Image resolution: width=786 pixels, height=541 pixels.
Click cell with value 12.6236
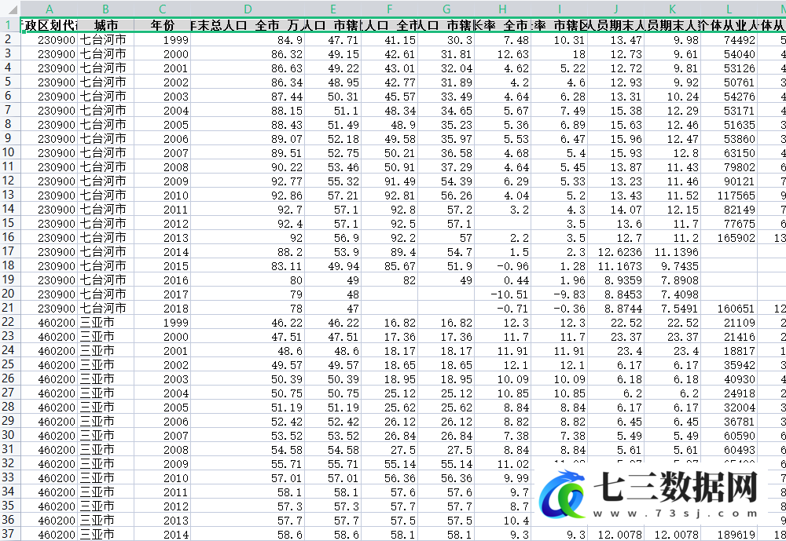[x=616, y=252]
